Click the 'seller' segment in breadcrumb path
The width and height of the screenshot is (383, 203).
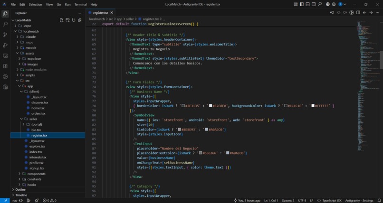coord(130,19)
